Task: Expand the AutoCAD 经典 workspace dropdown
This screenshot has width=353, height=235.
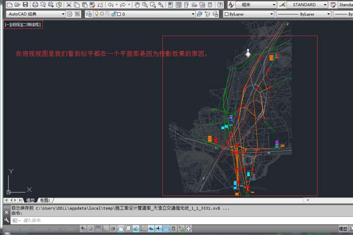Action: click(x=63, y=14)
